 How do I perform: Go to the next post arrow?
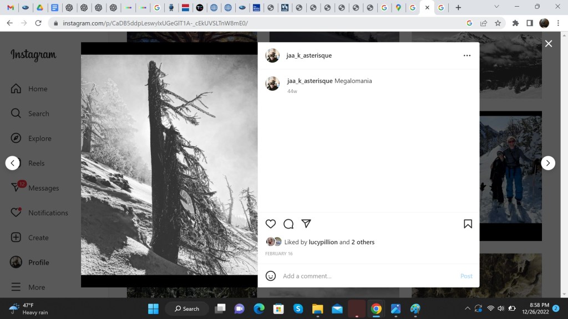point(548,163)
